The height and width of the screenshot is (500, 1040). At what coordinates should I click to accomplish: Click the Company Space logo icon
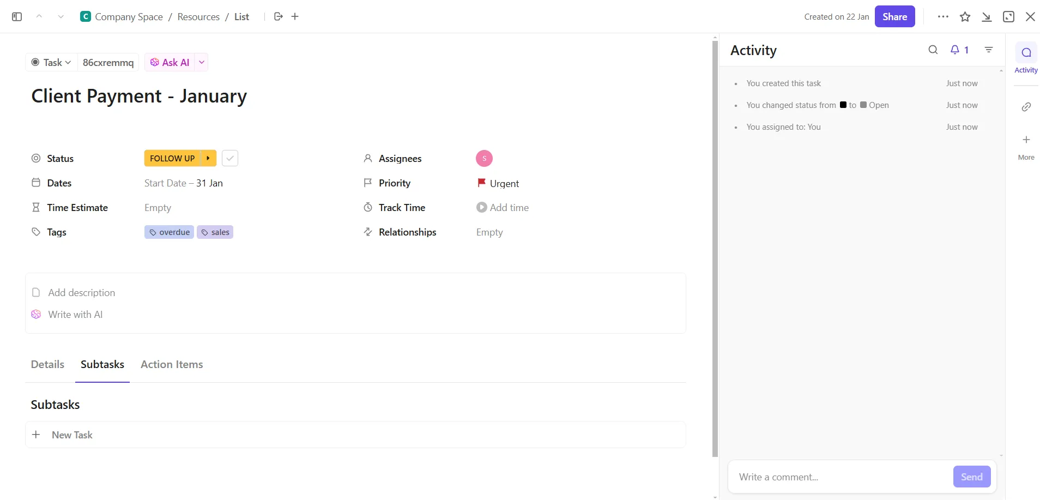coord(86,16)
